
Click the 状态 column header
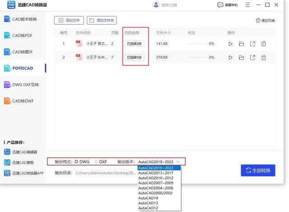pyautogui.click(x=191, y=33)
